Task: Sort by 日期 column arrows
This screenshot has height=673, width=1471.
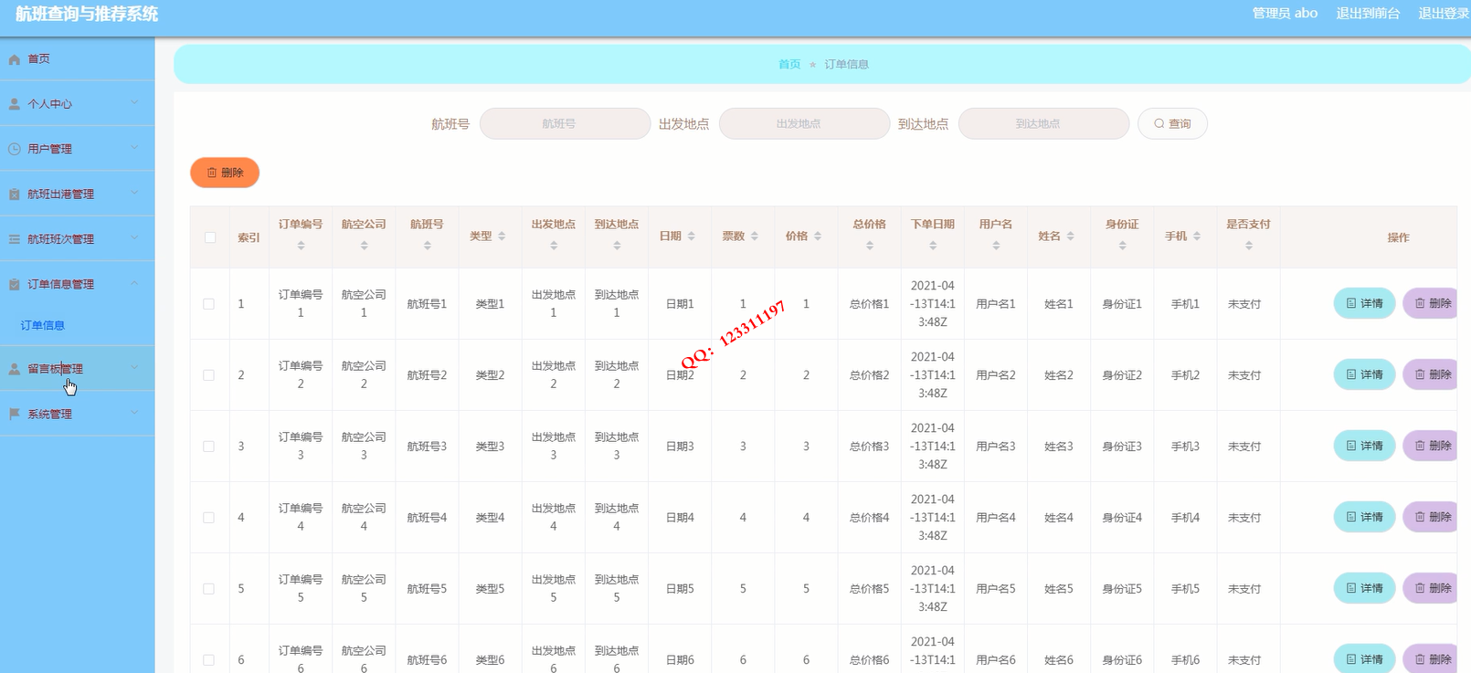Action: coord(692,237)
